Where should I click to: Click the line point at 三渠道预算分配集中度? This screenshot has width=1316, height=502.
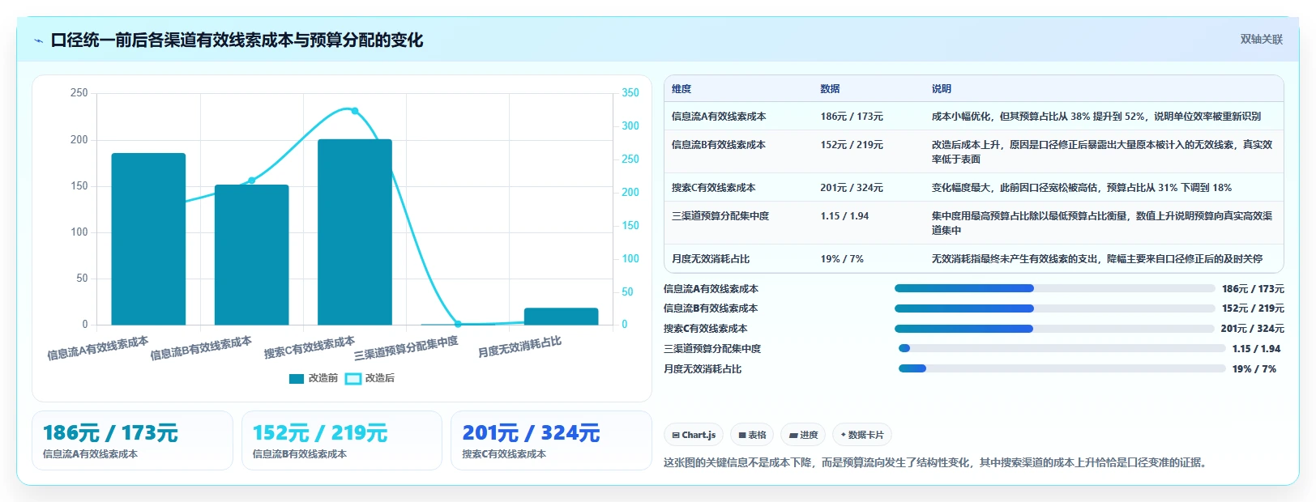[x=458, y=324]
